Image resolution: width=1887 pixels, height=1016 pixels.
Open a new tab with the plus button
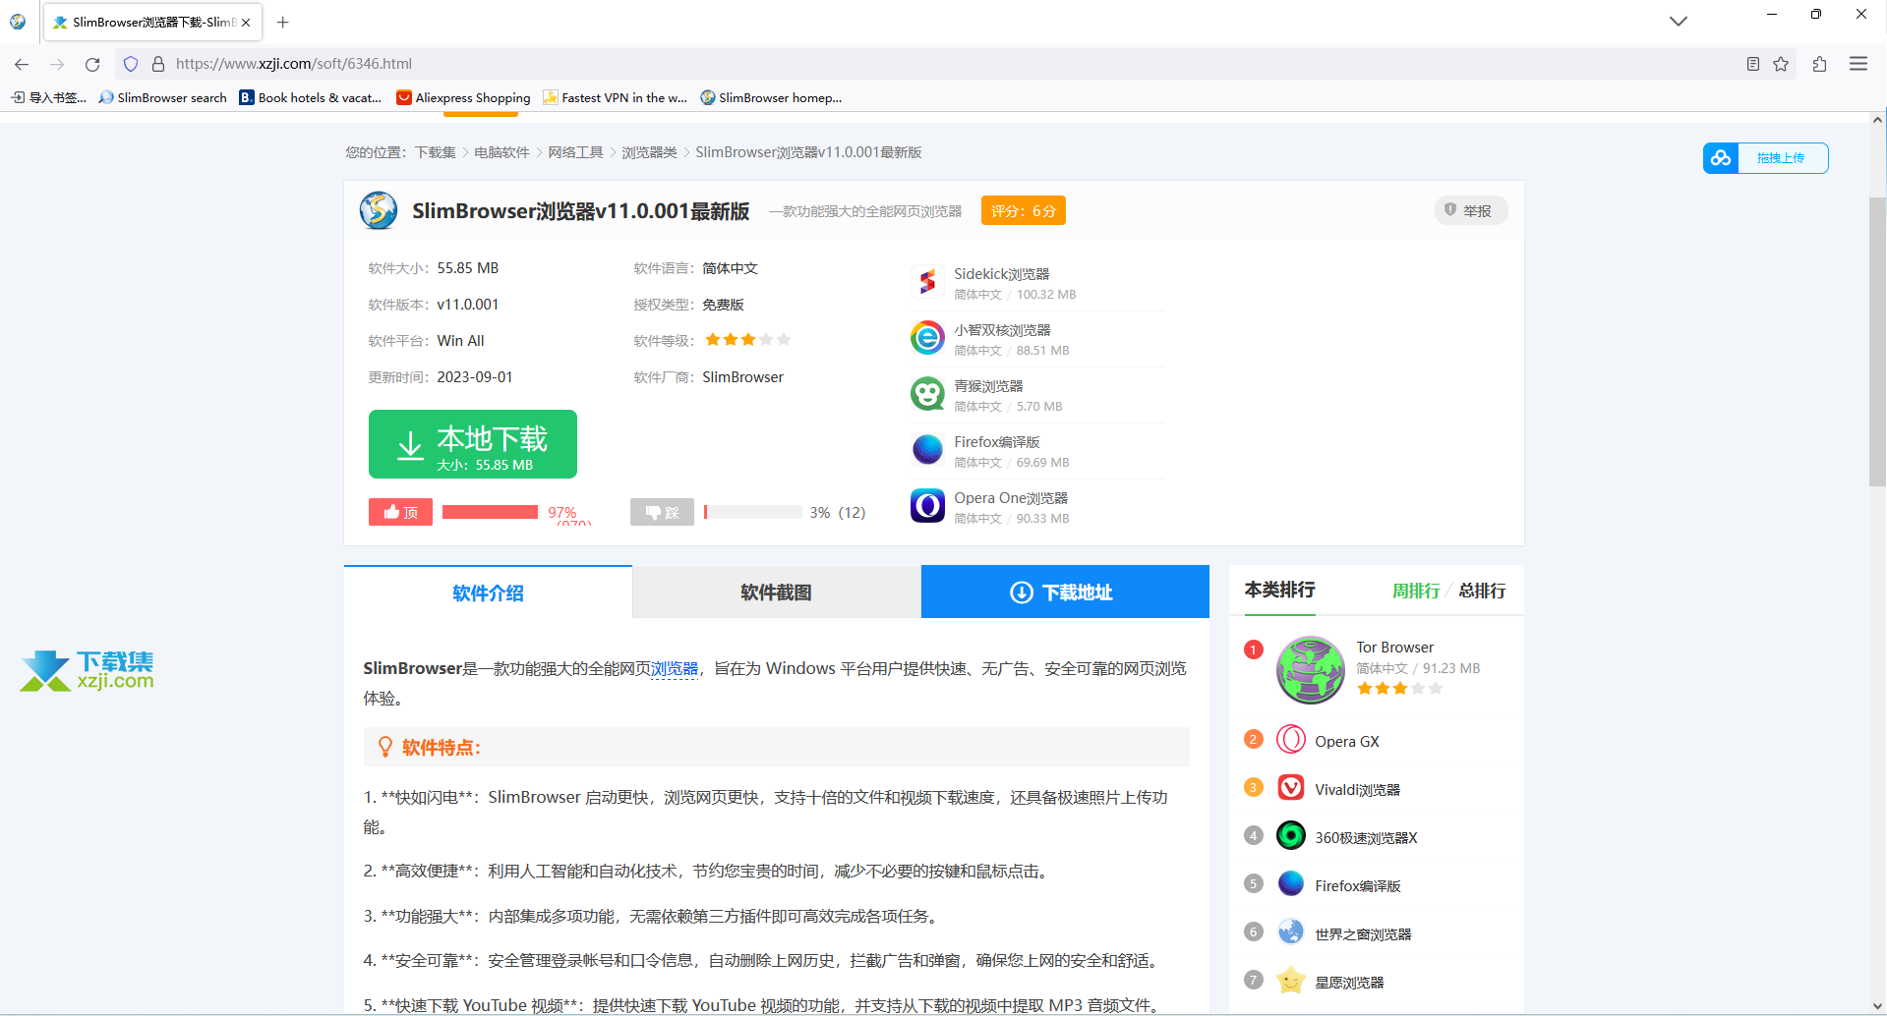tap(283, 22)
